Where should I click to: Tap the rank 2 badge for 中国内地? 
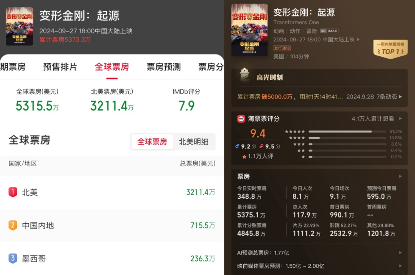click(x=13, y=225)
